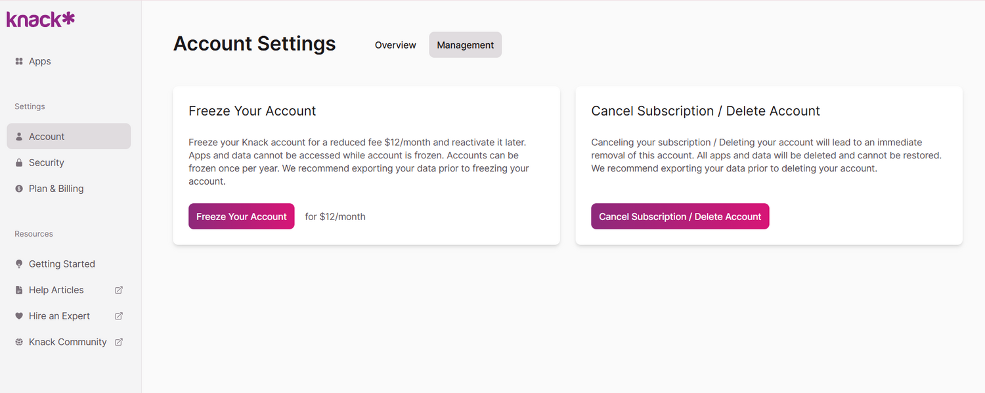Select the Management tab

pyautogui.click(x=465, y=45)
